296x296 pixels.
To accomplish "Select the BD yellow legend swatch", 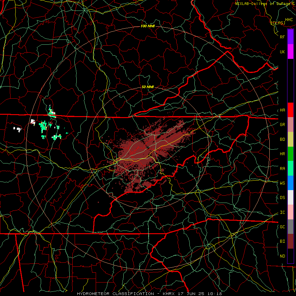I will (x=290, y=139).
